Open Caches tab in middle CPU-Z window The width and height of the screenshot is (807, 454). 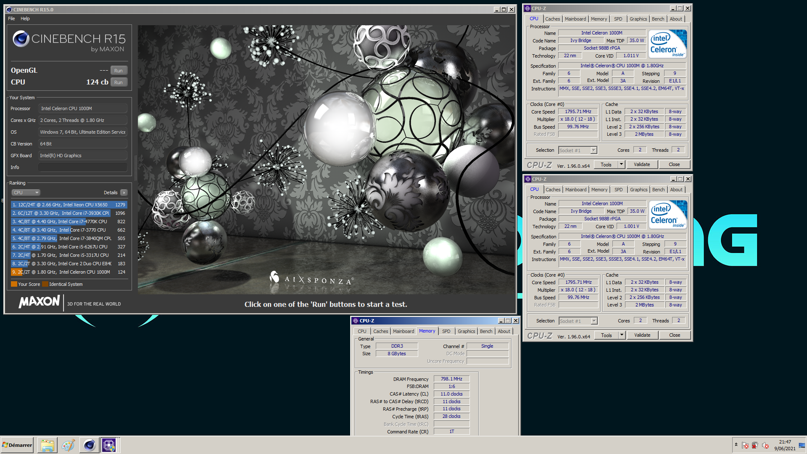(x=553, y=190)
